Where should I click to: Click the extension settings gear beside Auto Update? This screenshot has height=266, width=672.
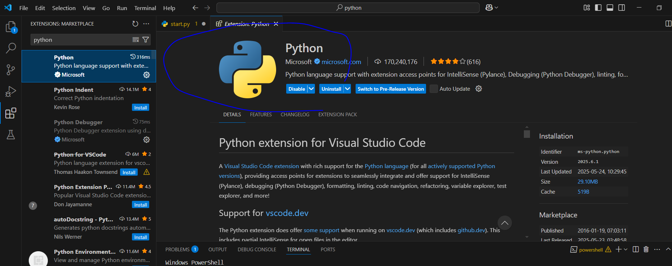click(x=479, y=89)
